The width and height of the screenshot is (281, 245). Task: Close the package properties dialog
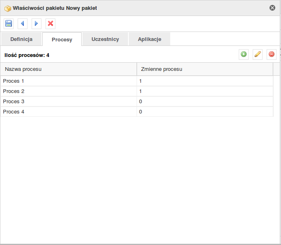pos(272,8)
